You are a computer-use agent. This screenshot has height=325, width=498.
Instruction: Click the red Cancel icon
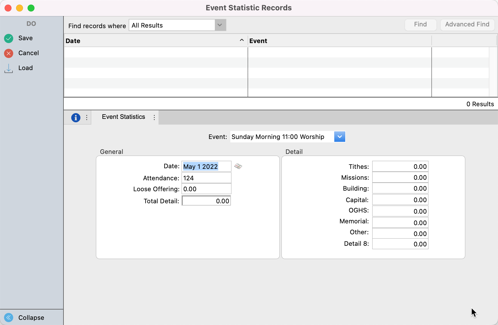click(x=9, y=53)
